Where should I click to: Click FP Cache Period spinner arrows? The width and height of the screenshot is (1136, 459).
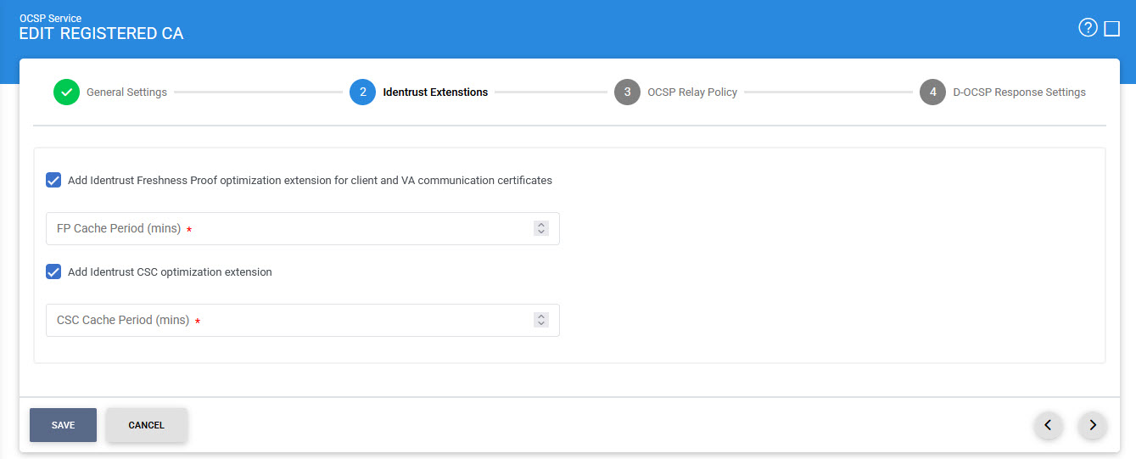540,228
